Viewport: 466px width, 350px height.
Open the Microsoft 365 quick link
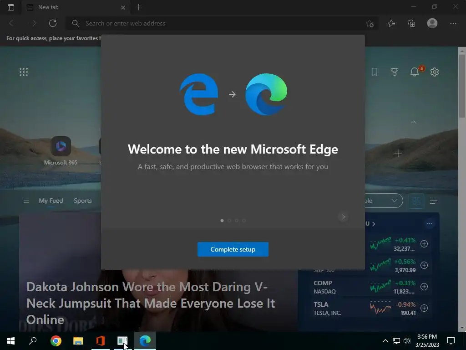click(61, 150)
